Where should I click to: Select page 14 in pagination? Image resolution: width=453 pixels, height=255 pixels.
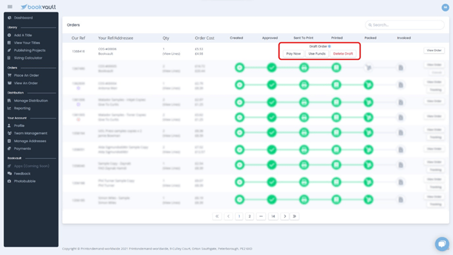click(273, 216)
